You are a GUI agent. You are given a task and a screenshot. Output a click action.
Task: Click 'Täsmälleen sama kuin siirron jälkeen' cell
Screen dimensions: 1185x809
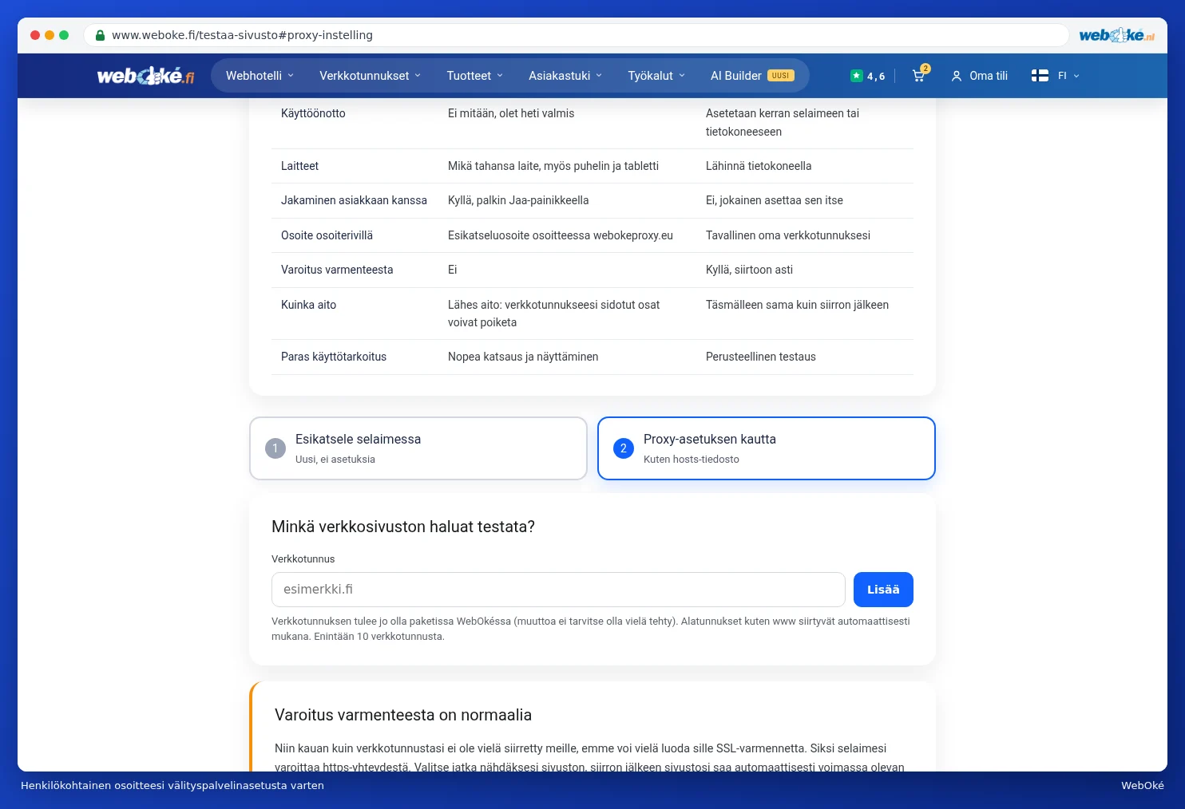[797, 305]
